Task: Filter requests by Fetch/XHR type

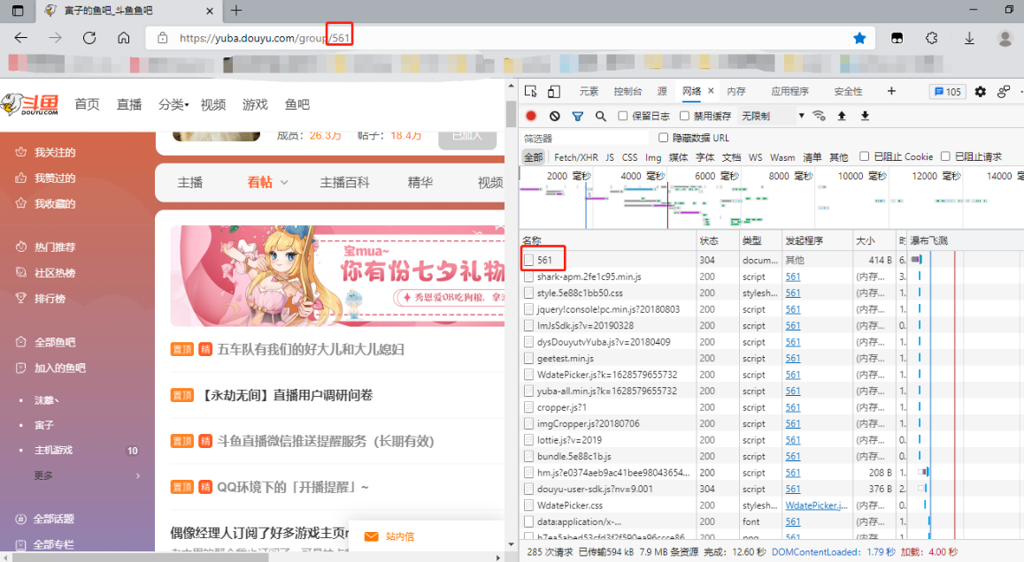Action: point(575,157)
